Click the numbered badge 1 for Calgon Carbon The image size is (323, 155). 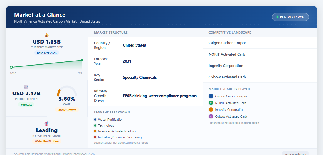point(211,96)
